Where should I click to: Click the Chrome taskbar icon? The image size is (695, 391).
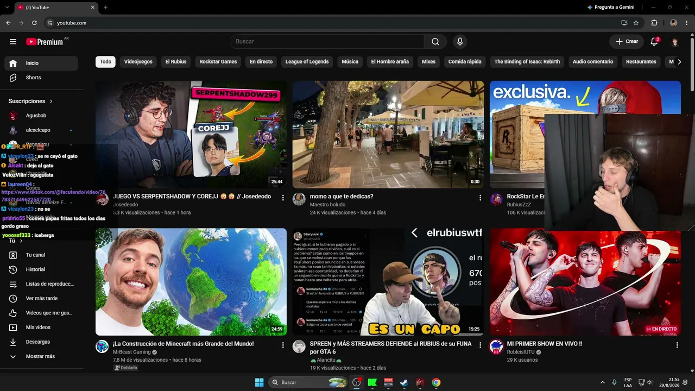click(x=436, y=382)
